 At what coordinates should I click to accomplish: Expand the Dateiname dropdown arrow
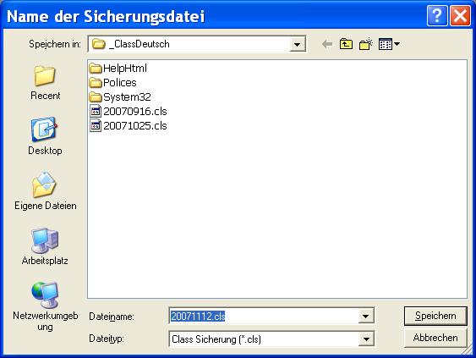[x=366, y=317]
